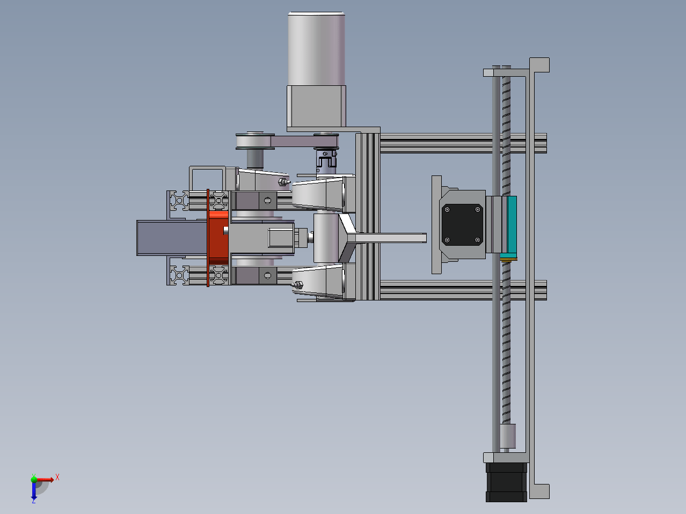The width and height of the screenshot is (686, 514).
Task: Select the lower horizontal aluminum extrusion rail
Action: point(463,290)
